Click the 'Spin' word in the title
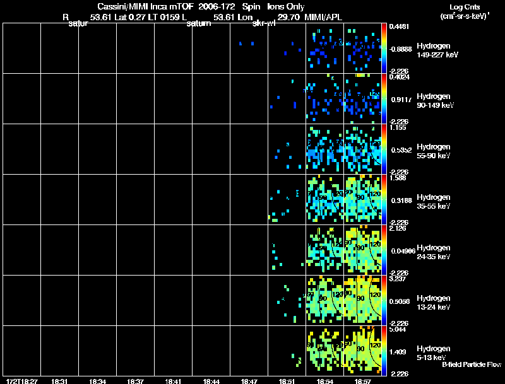This screenshot has width=505, height=384. click(251, 7)
